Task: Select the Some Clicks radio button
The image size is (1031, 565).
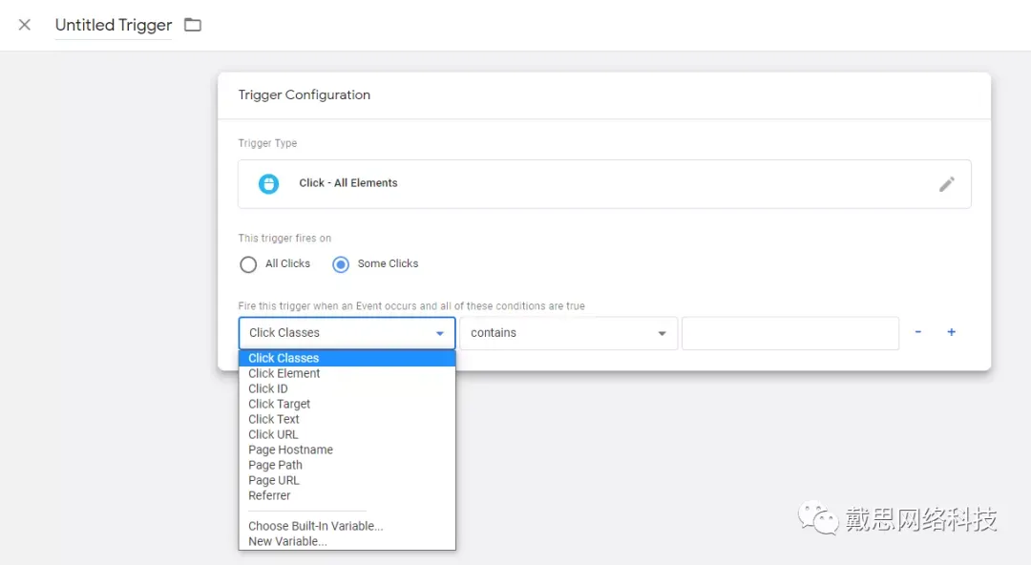Action: click(x=341, y=264)
